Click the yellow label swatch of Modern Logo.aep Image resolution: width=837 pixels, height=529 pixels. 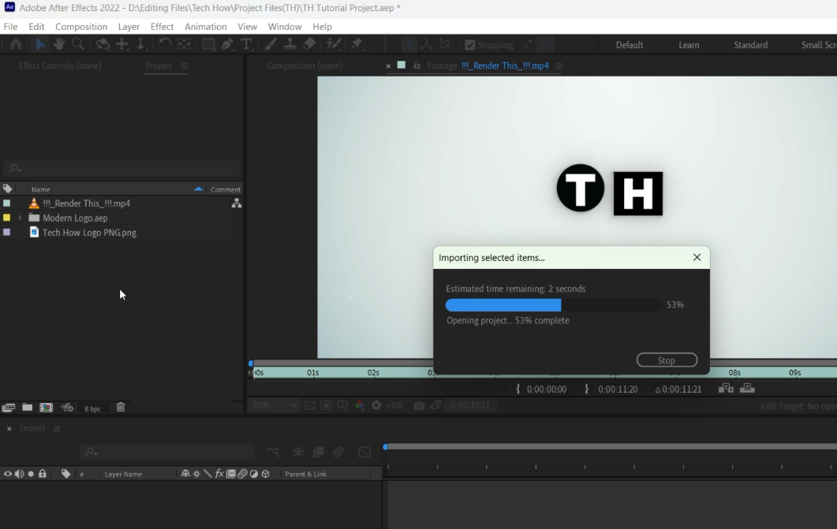[7, 218]
